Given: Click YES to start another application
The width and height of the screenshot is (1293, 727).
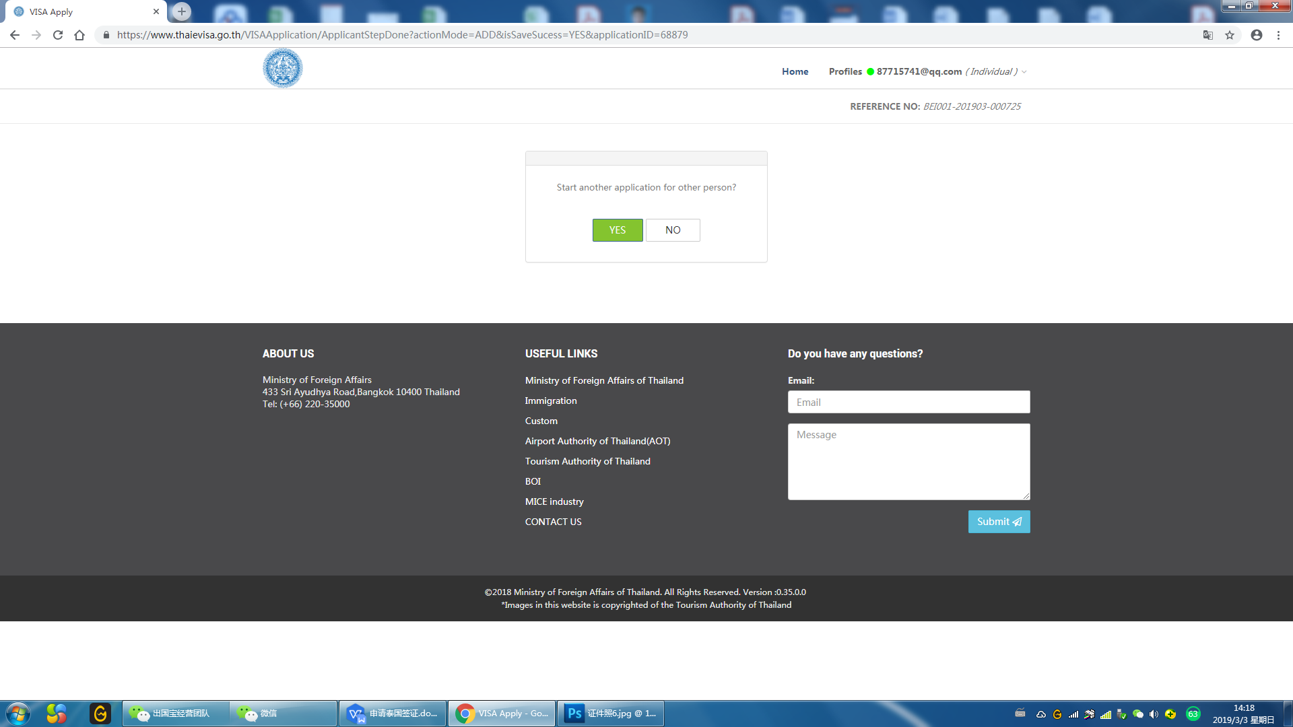Looking at the screenshot, I should point(617,229).
